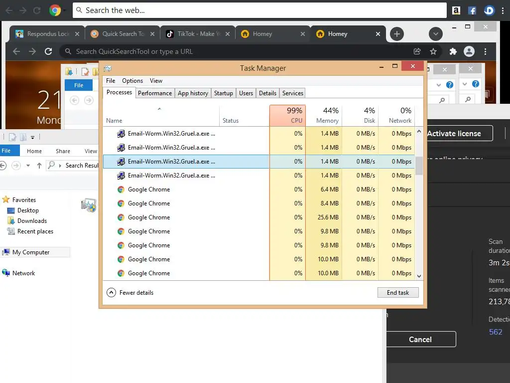Image resolution: width=510 pixels, height=383 pixels.
Task: Open the Amazon shortcut icon in outer browser
Action: point(456,10)
